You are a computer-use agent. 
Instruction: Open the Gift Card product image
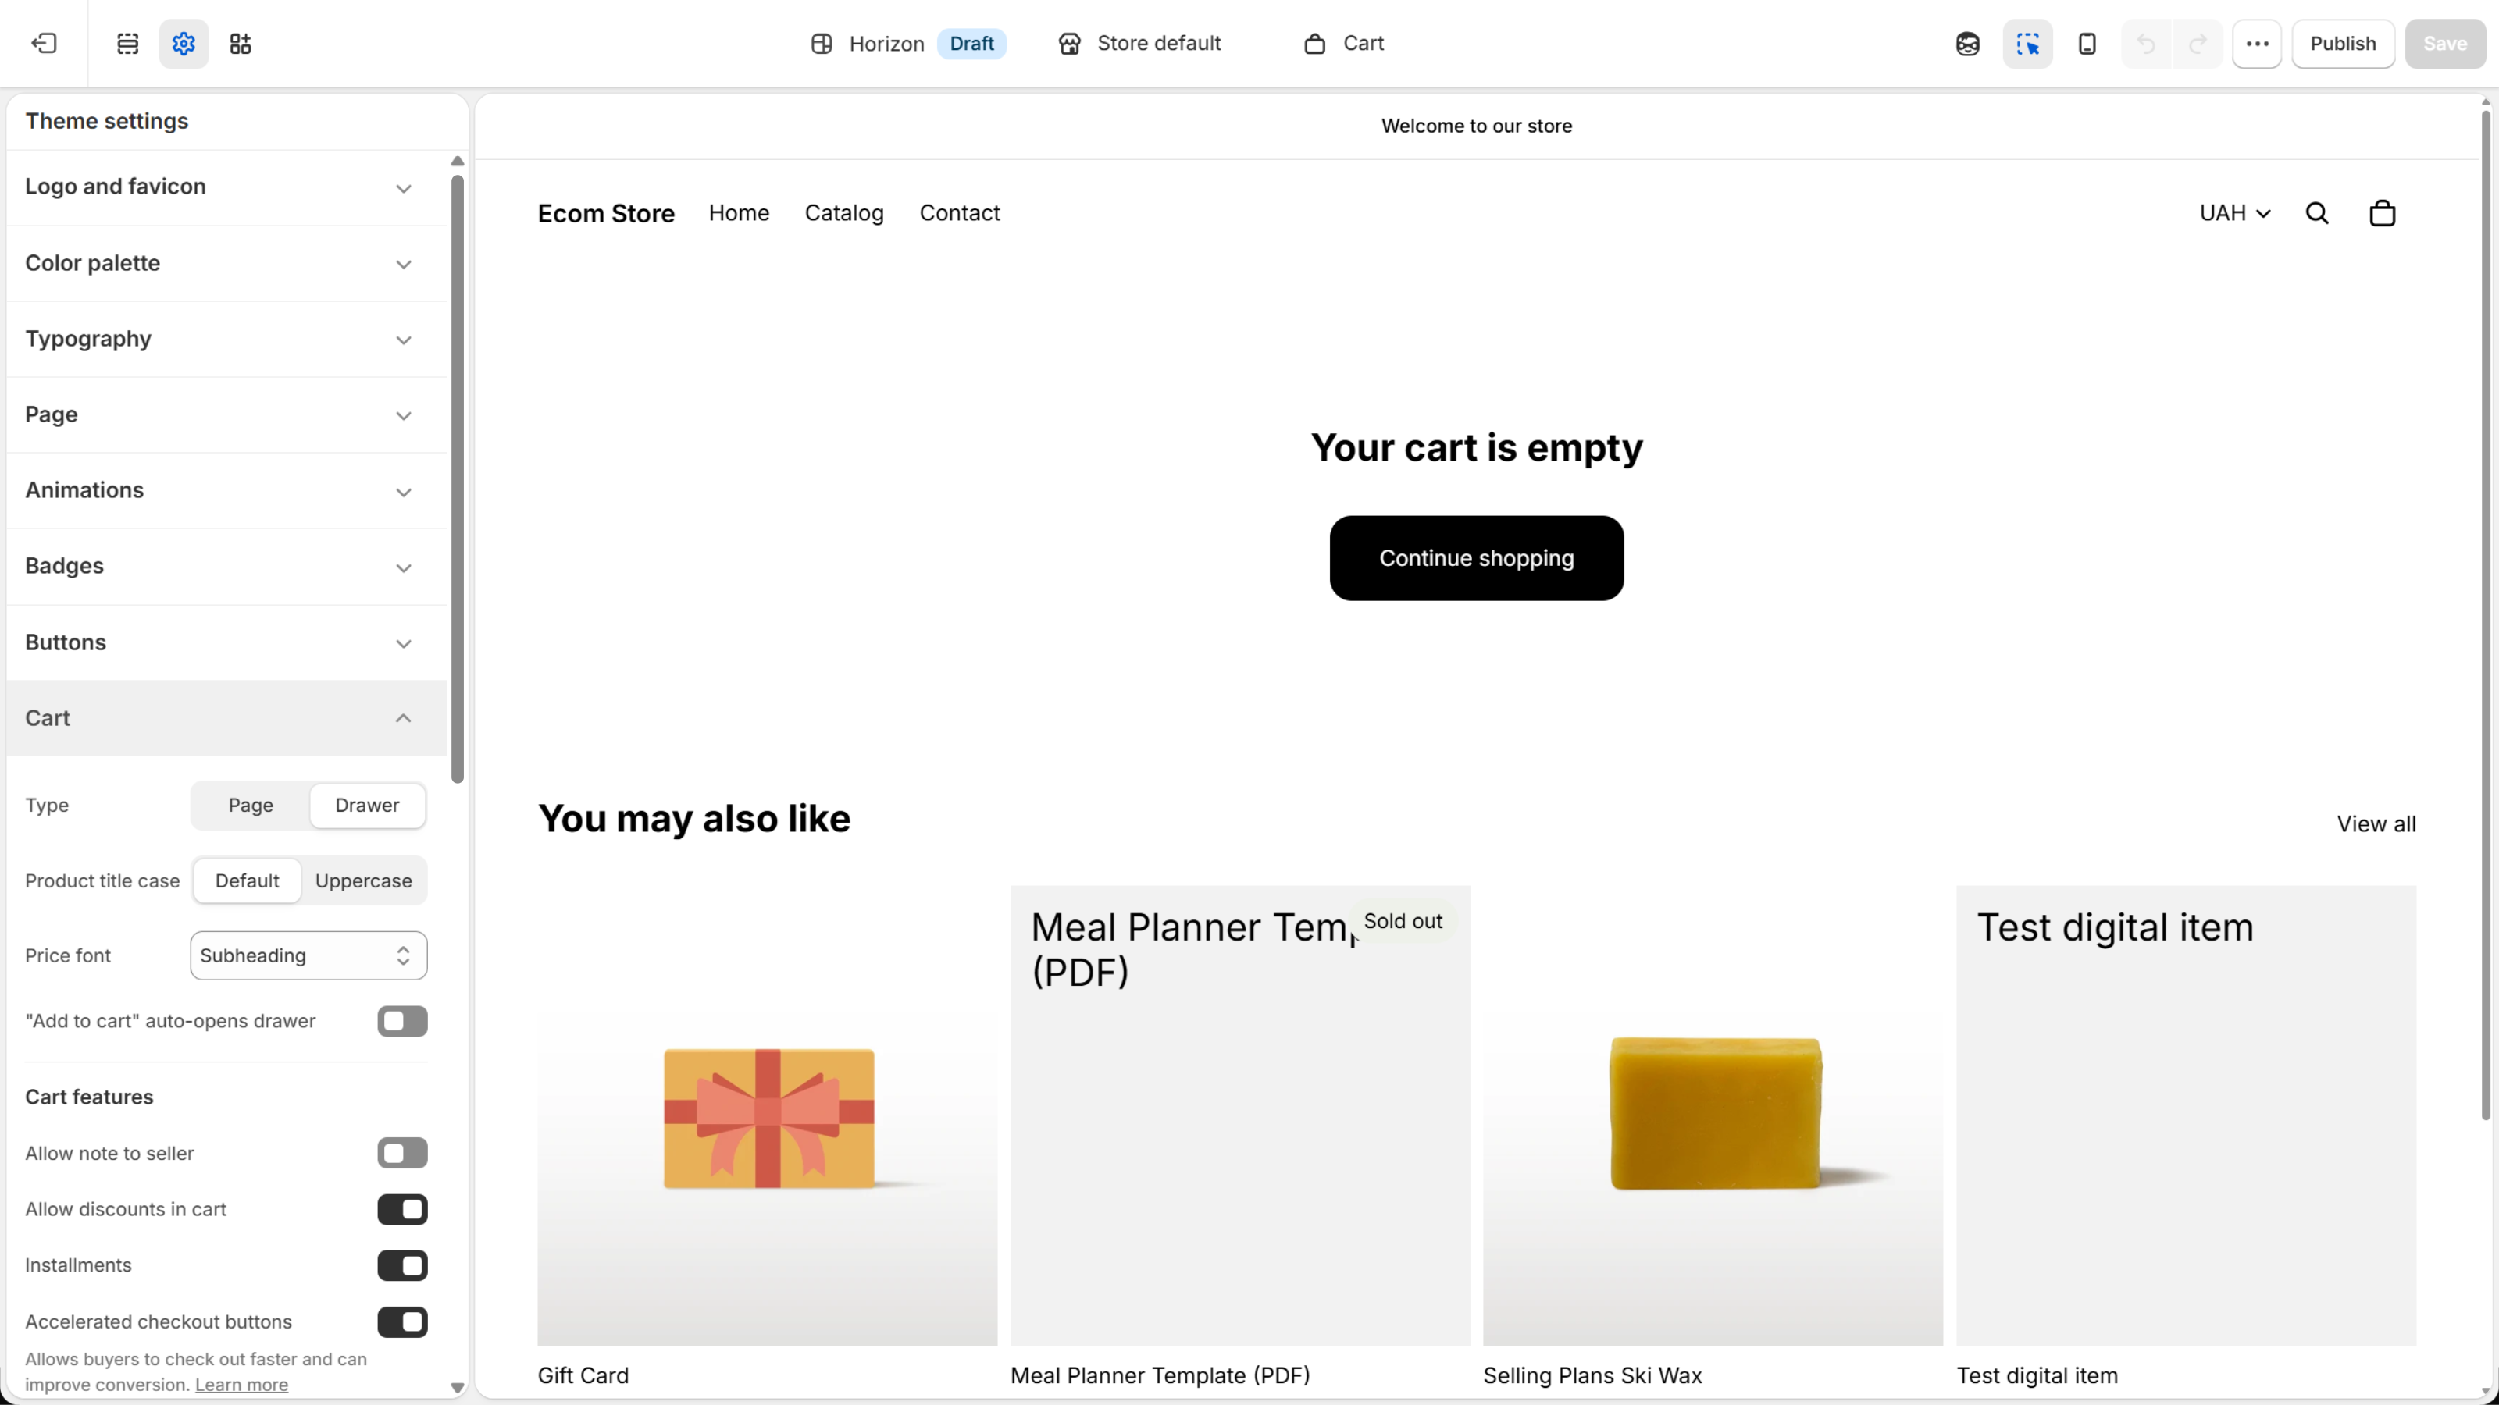pos(768,1116)
